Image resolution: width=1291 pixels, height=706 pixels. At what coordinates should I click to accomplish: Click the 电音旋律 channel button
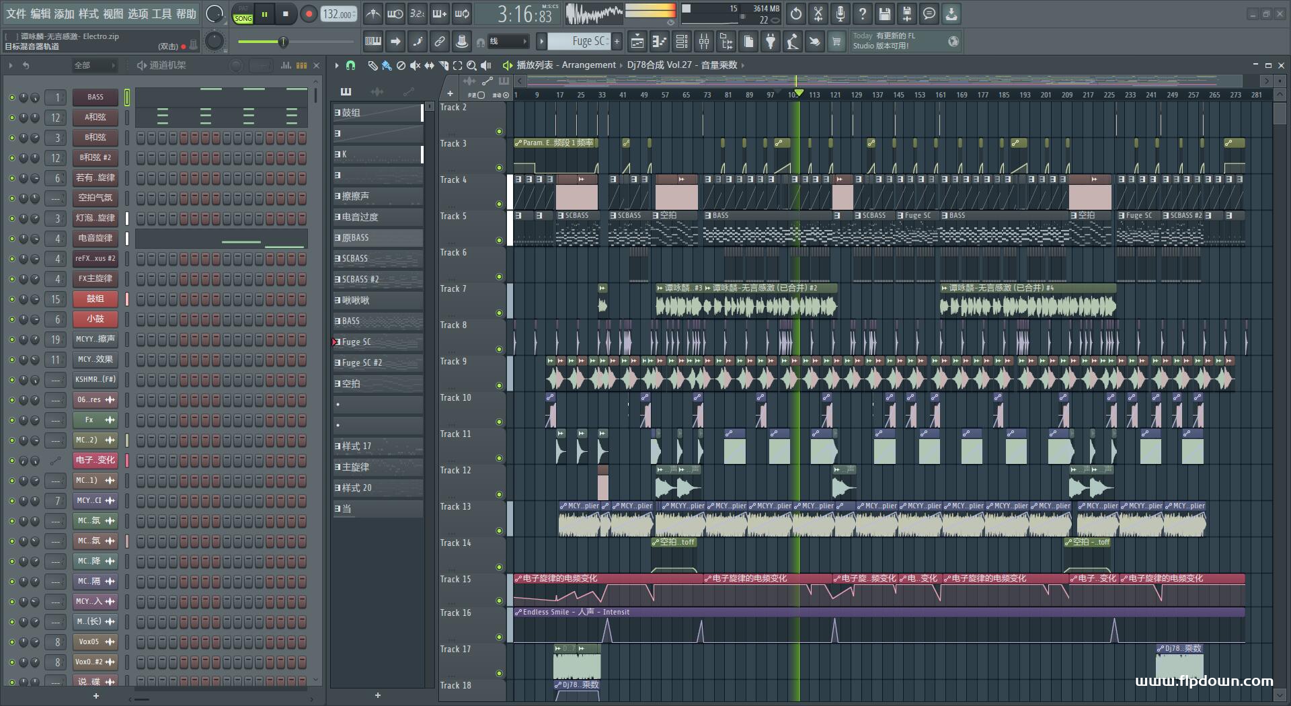pos(95,239)
